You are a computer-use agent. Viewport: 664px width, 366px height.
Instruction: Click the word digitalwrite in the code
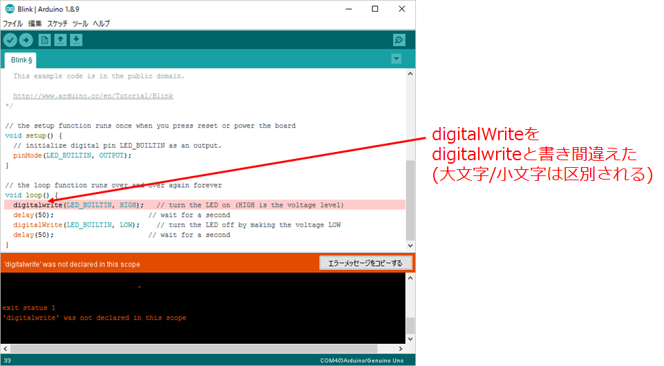pos(38,205)
